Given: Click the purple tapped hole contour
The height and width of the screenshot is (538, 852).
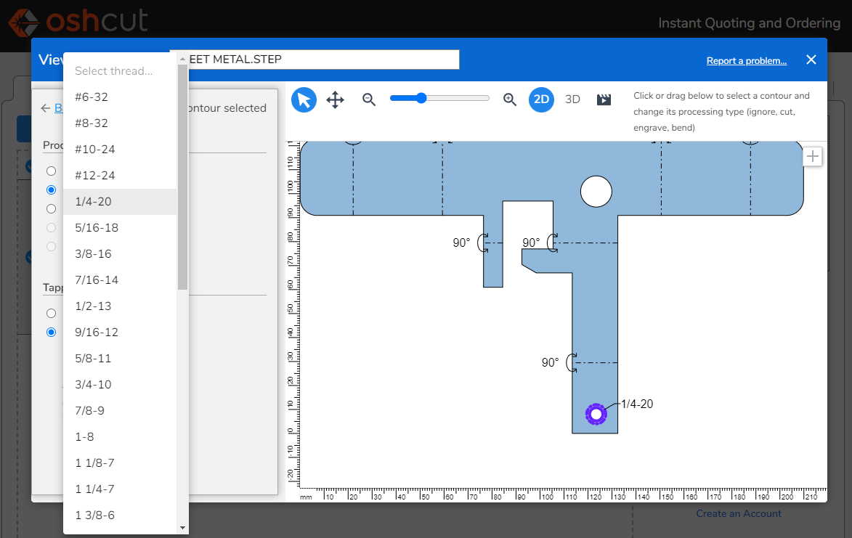Looking at the screenshot, I should (x=596, y=415).
